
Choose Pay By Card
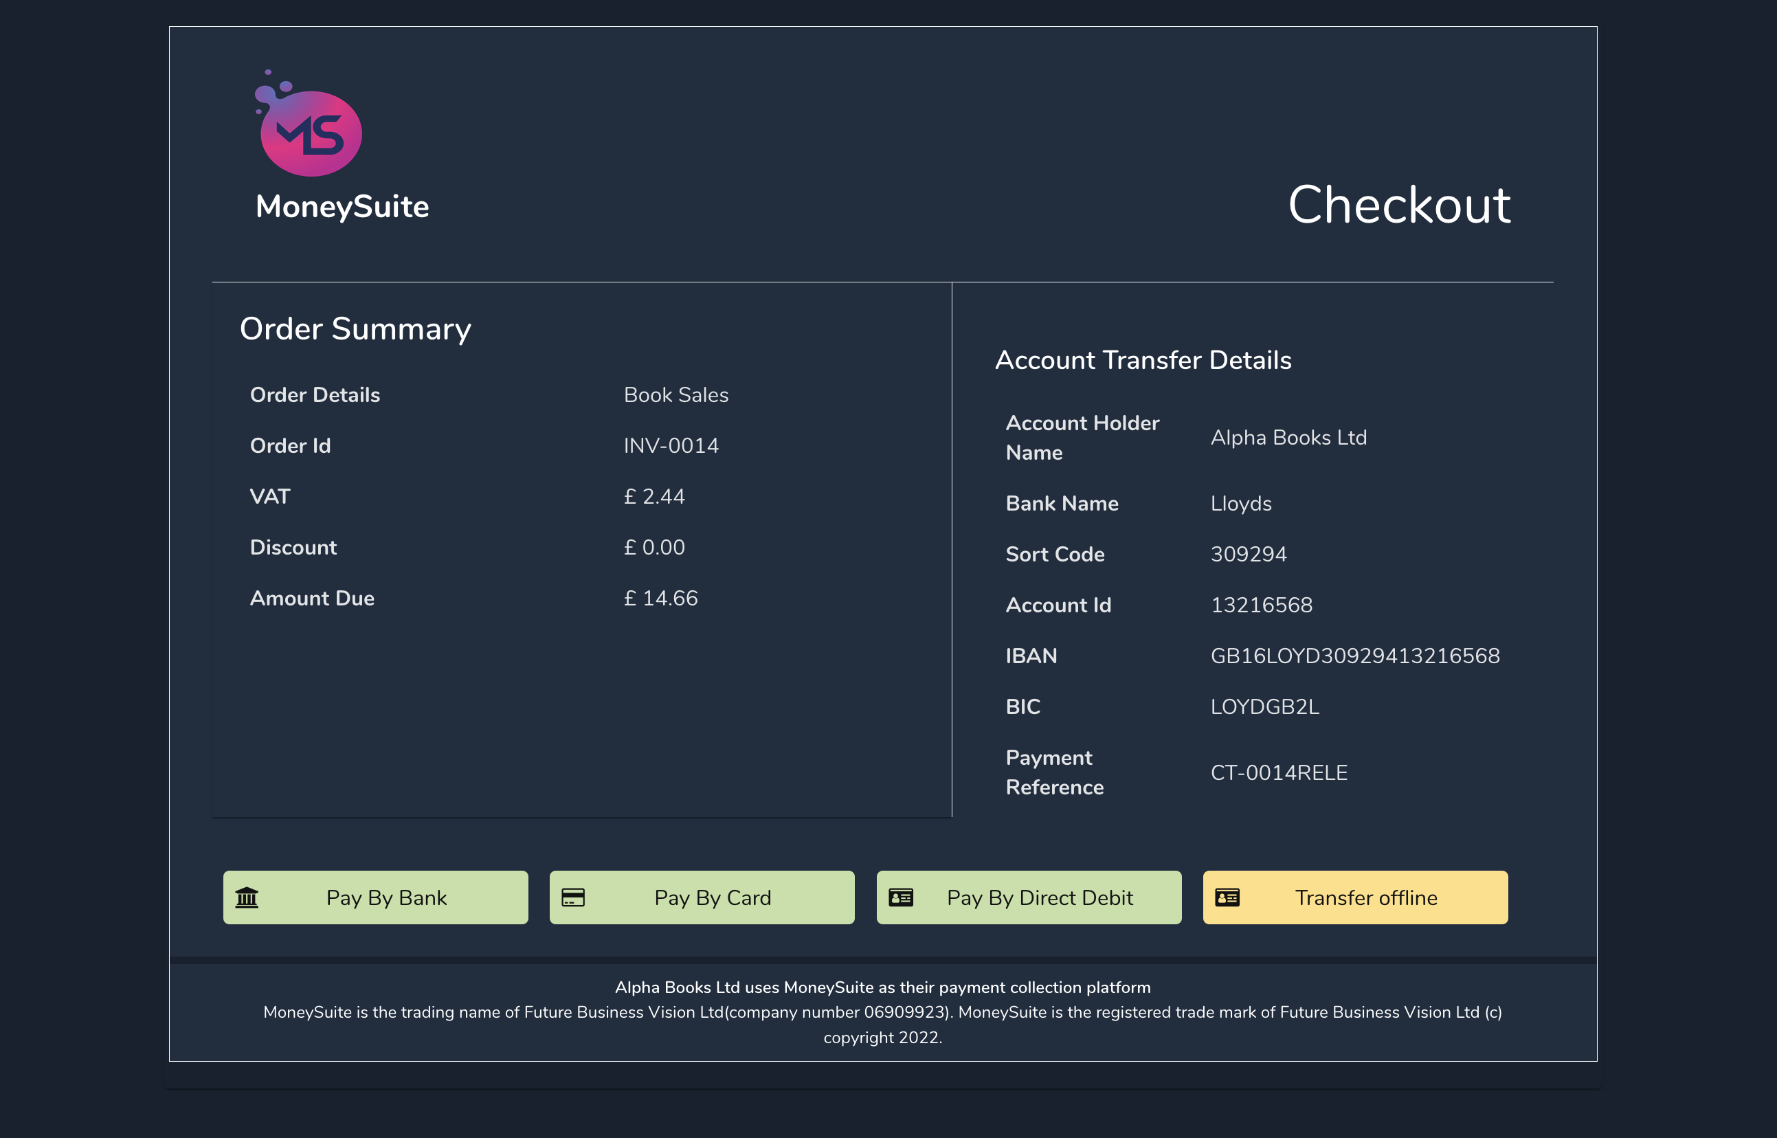tap(702, 898)
